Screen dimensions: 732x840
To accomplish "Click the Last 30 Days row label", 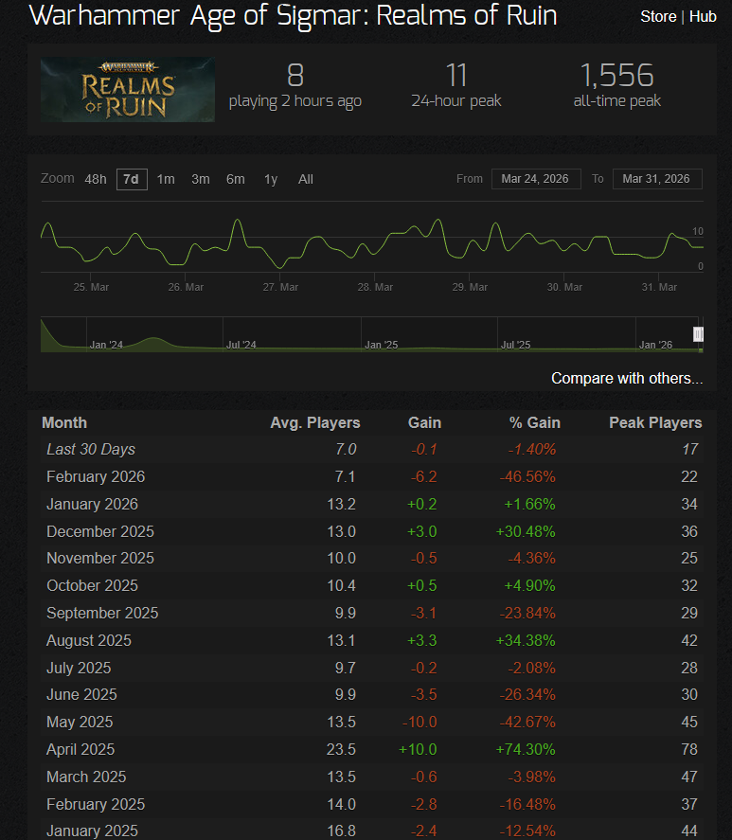I will (x=91, y=449).
